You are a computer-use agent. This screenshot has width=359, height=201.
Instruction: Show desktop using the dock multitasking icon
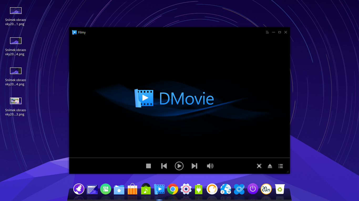point(92,189)
